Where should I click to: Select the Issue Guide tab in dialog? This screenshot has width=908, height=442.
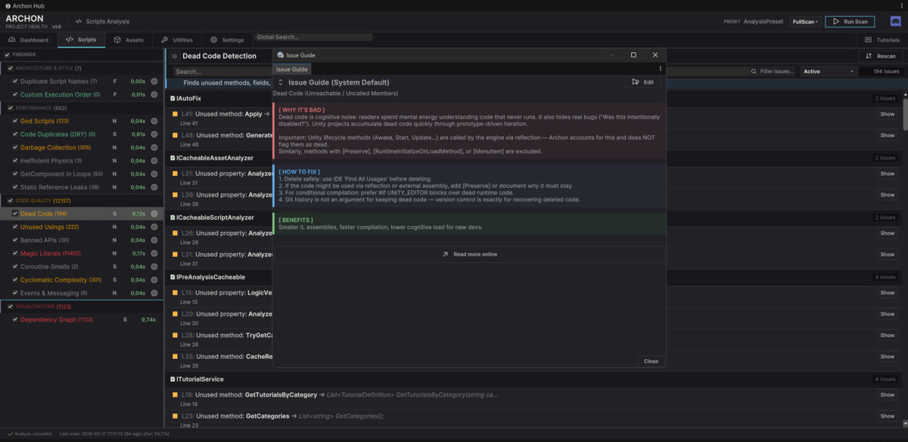pyautogui.click(x=292, y=69)
